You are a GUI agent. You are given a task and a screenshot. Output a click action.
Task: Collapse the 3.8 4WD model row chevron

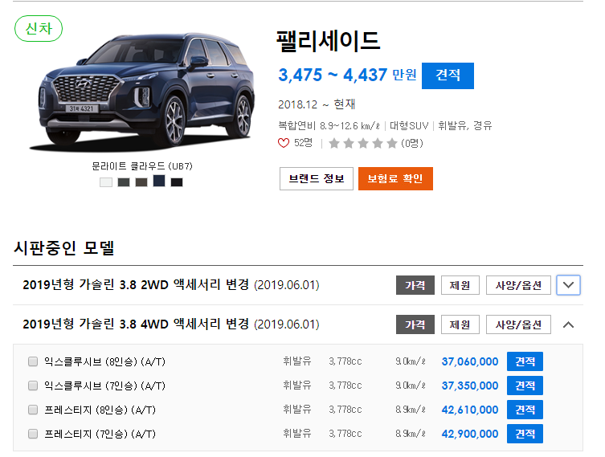568,324
